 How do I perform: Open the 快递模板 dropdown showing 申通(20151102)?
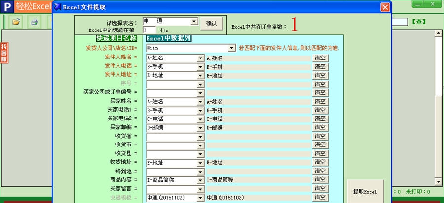pos(200,198)
